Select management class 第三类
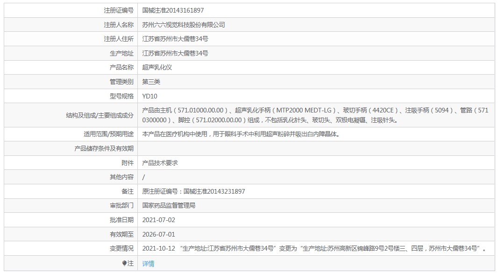499x273 pixels. (x=151, y=82)
